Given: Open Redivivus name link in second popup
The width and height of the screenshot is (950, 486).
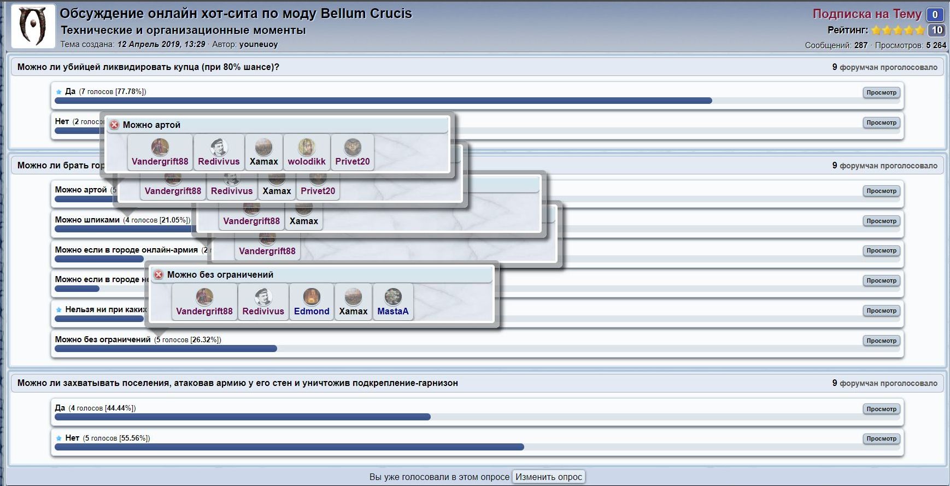Looking at the screenshot, I should click(x=232, y=191).
